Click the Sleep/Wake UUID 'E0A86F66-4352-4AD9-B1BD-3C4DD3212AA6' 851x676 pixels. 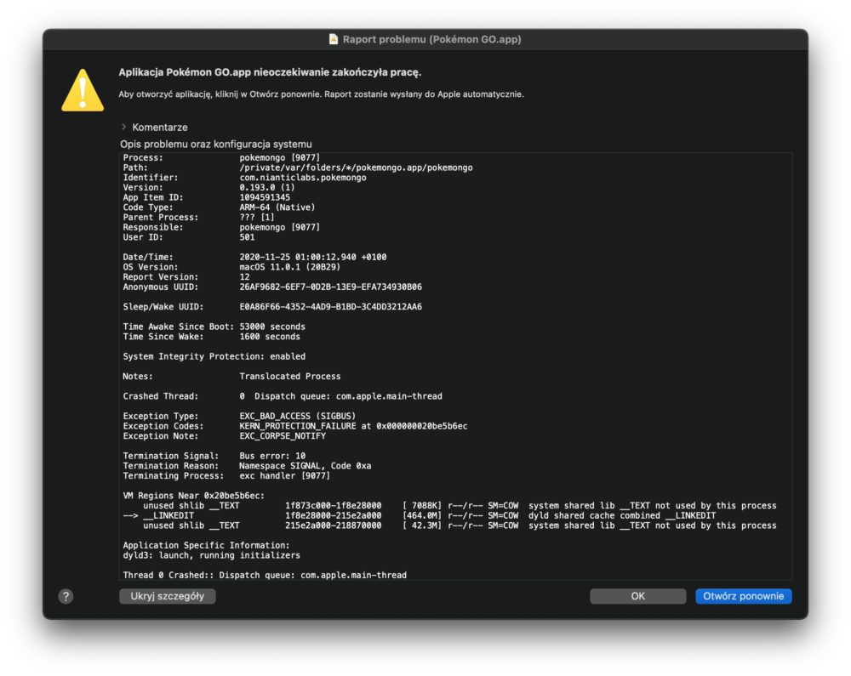click(x=330, y=307)
